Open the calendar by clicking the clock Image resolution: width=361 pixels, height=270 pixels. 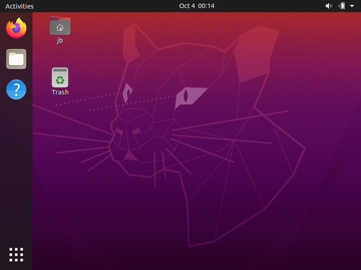[197, 6]
